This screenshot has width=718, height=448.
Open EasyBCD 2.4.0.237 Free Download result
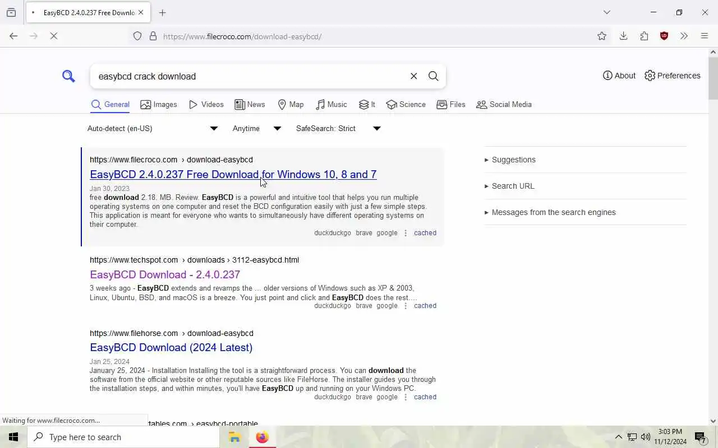pyautogui.click(x=233, y=175)
